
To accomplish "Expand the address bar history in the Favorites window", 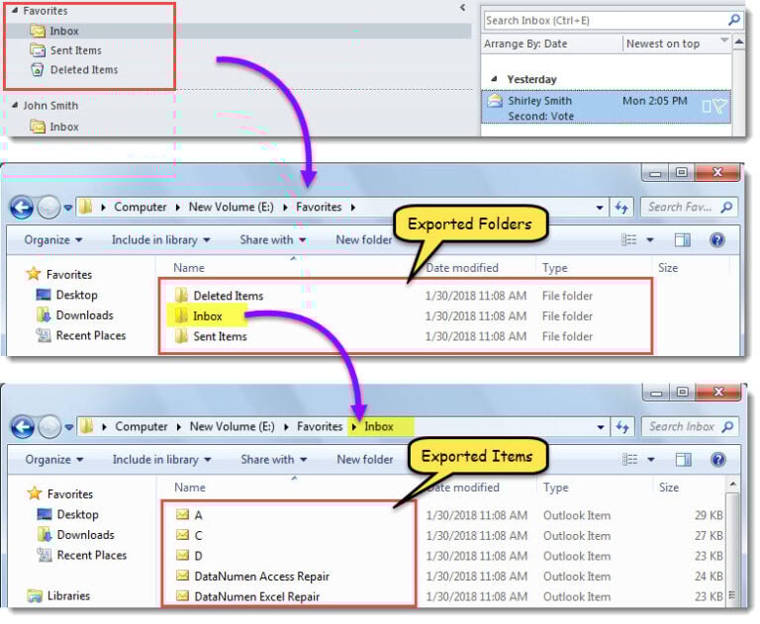I will point(600,208).
